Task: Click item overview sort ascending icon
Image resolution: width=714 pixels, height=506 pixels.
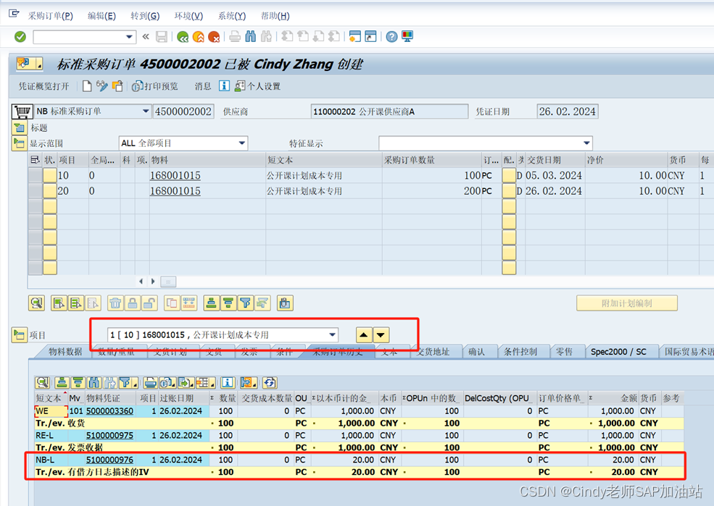Action: pos(211,303)
